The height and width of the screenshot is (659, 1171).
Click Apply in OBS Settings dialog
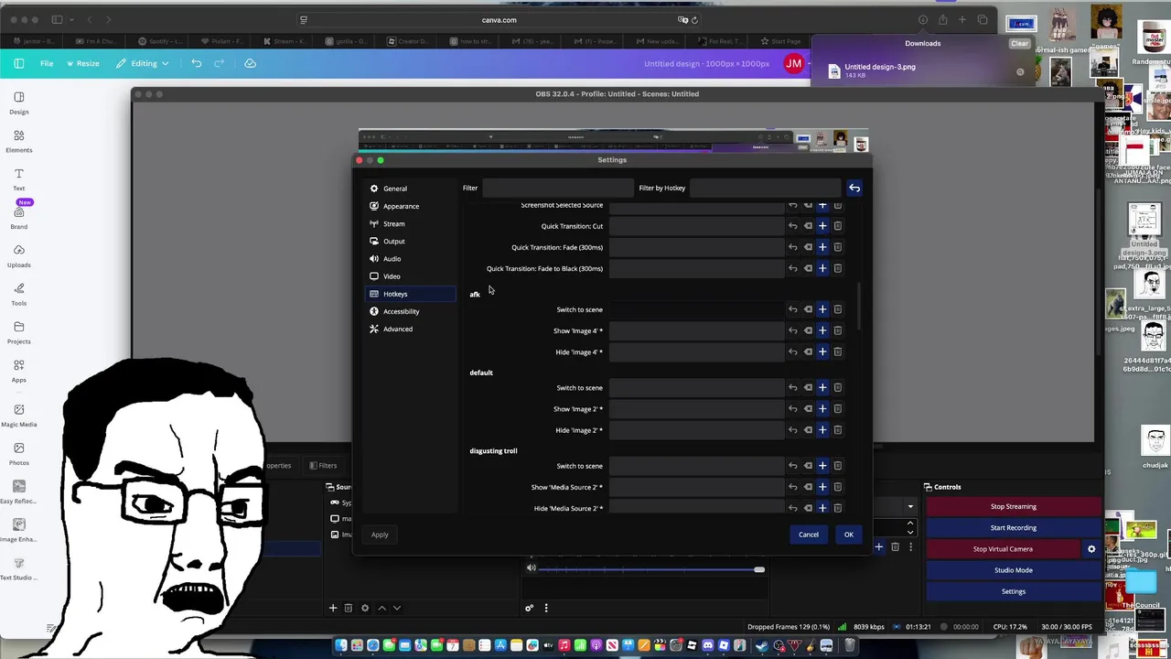[380, 535]
